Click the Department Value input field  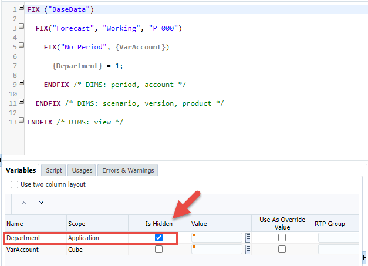pyautogui.click(x=217, y=238)
